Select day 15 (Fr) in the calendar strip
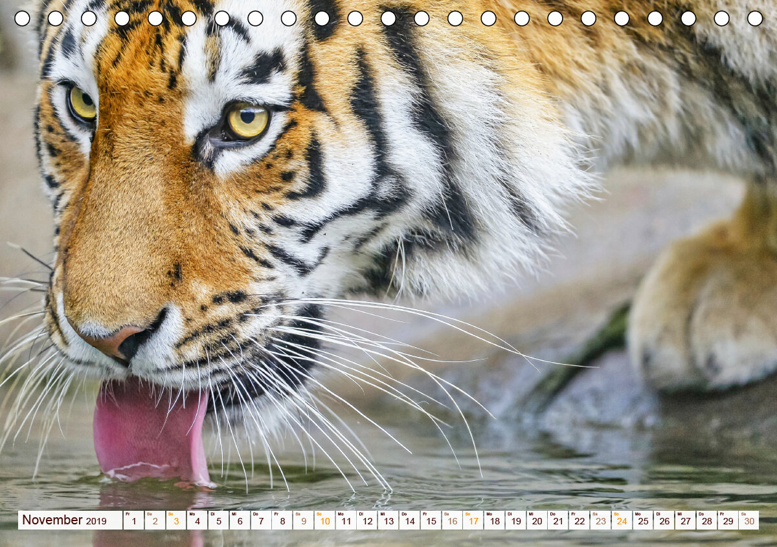 pyautogui.click(x=431, y=520)
